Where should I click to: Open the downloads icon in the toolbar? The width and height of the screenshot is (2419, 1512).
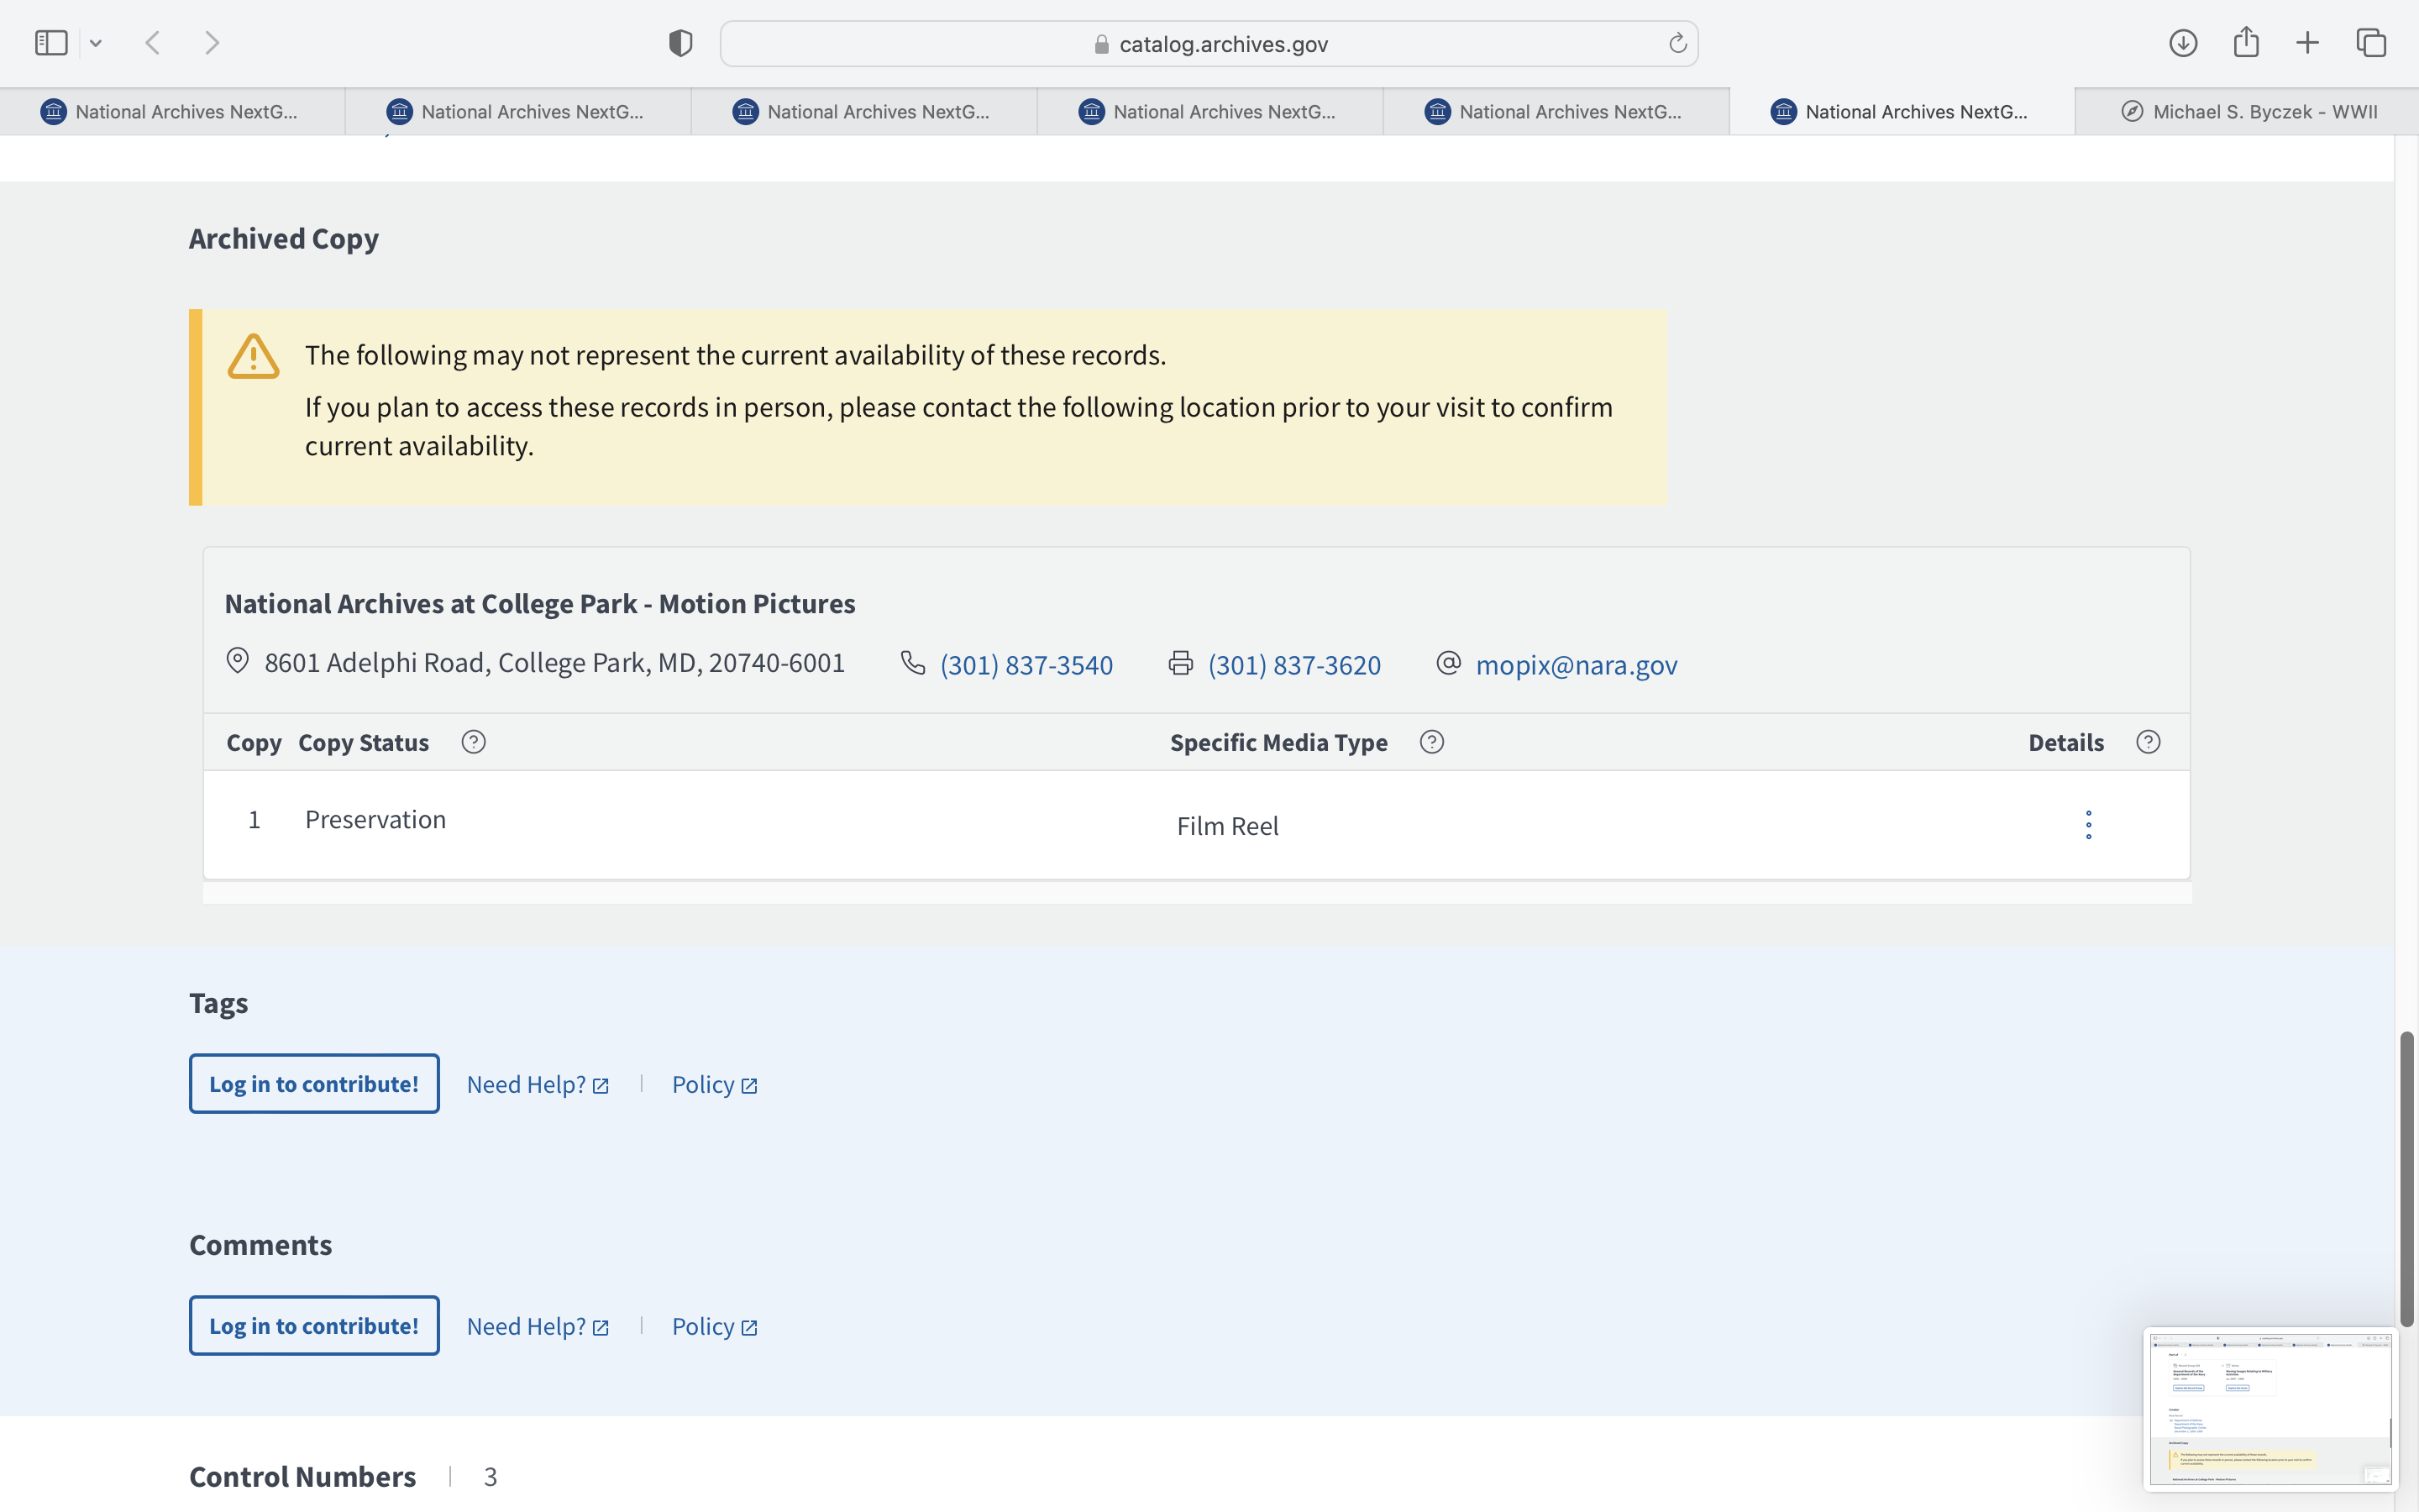point(2183,43)
